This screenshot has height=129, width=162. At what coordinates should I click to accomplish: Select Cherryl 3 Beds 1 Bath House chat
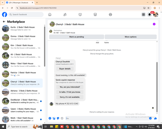coord(22,83)
